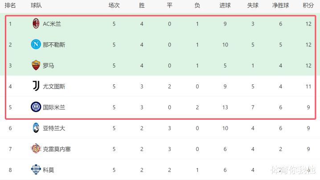Image resolution: width=320 pixels, height=180 pixels.
Task: Click the 积分 column header
Action: (x=308, y=6)
